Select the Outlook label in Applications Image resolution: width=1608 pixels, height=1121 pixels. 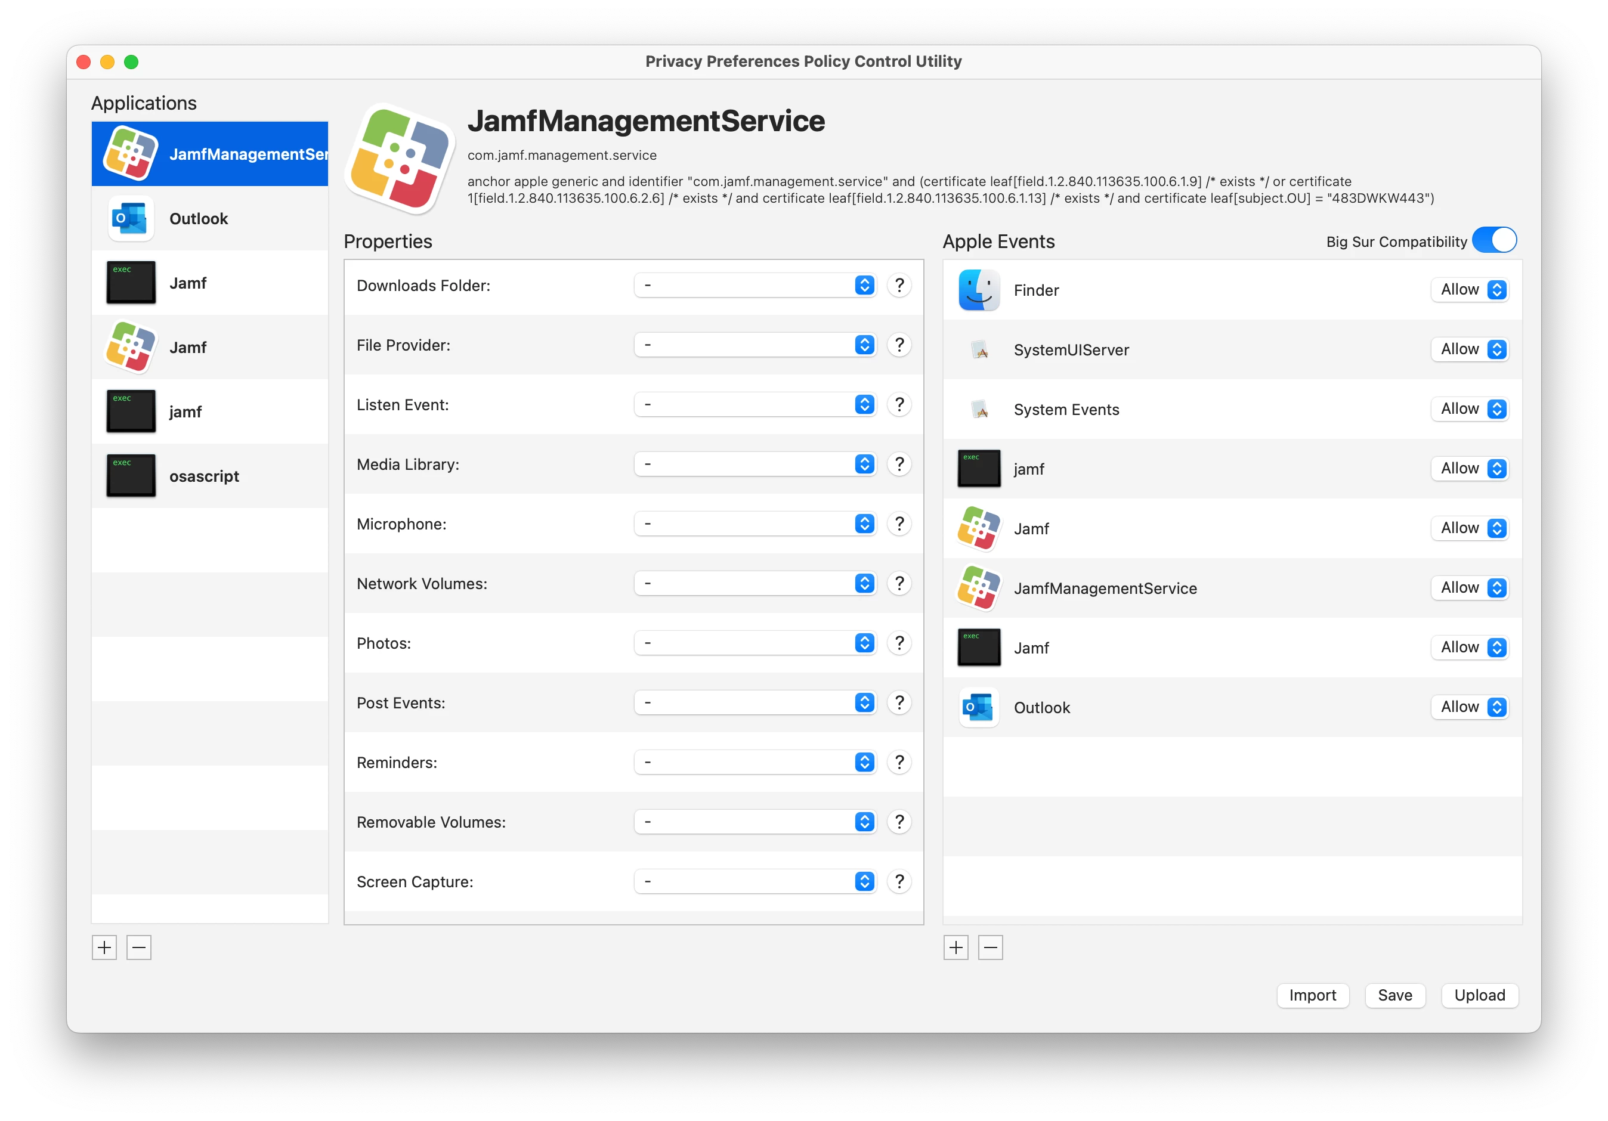[x=198, y=218]
